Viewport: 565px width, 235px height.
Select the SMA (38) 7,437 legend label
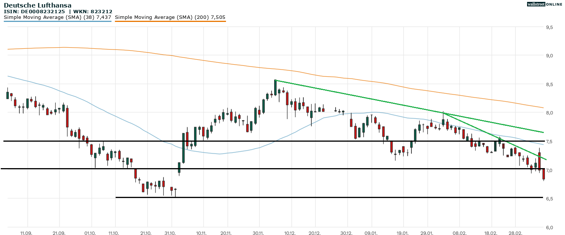coord(57,17)
